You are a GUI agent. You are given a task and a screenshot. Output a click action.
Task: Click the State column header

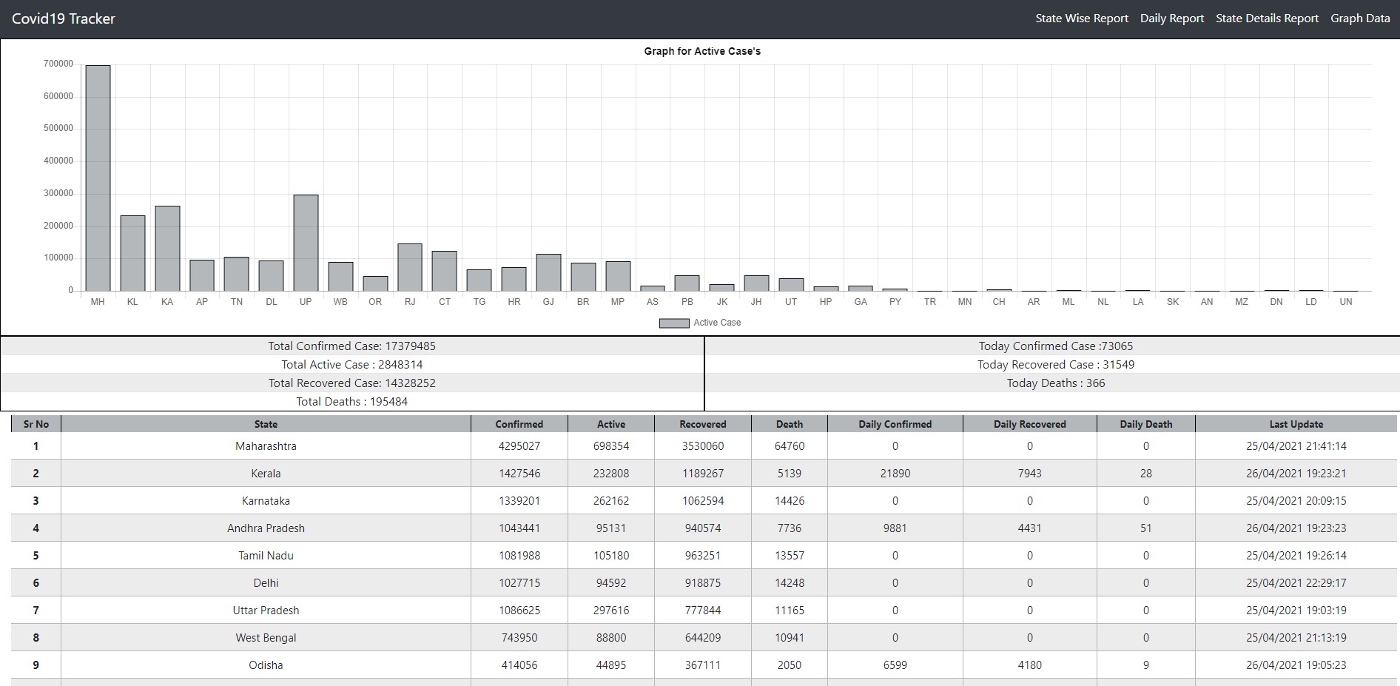tap(266, 424)
